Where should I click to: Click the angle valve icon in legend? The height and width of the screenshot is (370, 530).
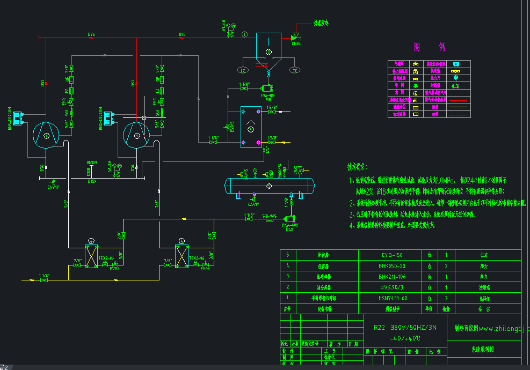pos(416,93)
